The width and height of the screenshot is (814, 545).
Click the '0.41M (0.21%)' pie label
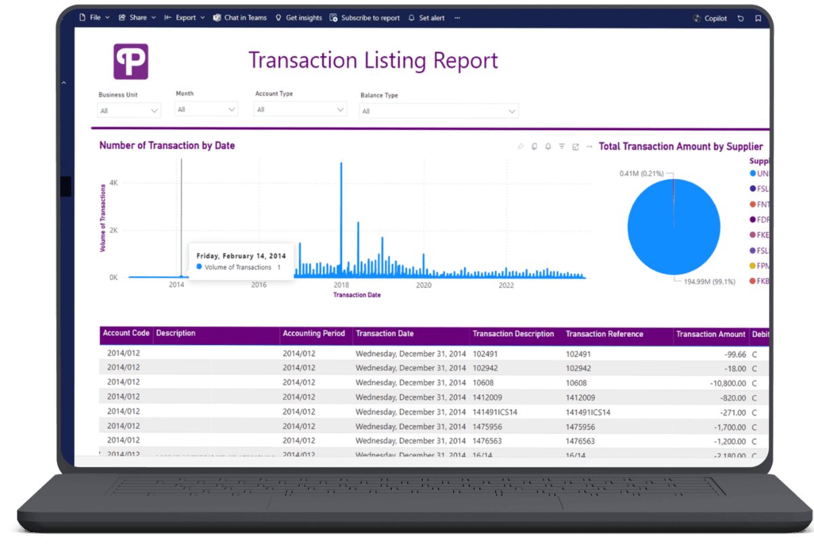[643, 174]
